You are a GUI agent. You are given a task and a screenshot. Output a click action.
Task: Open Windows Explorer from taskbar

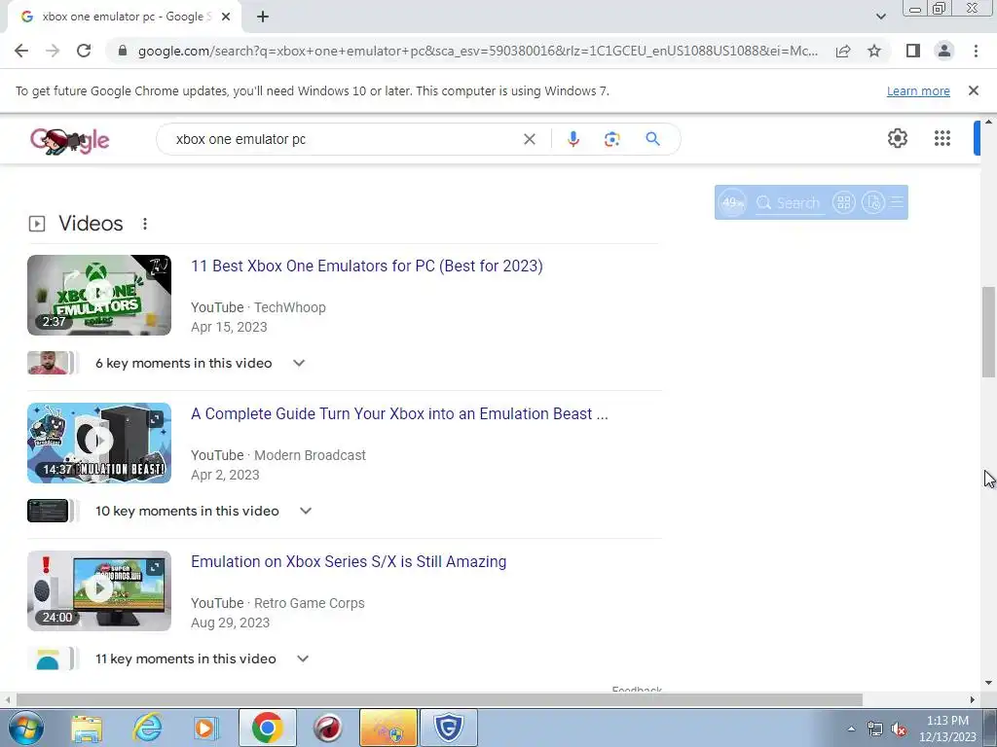(x=87, y=728)
